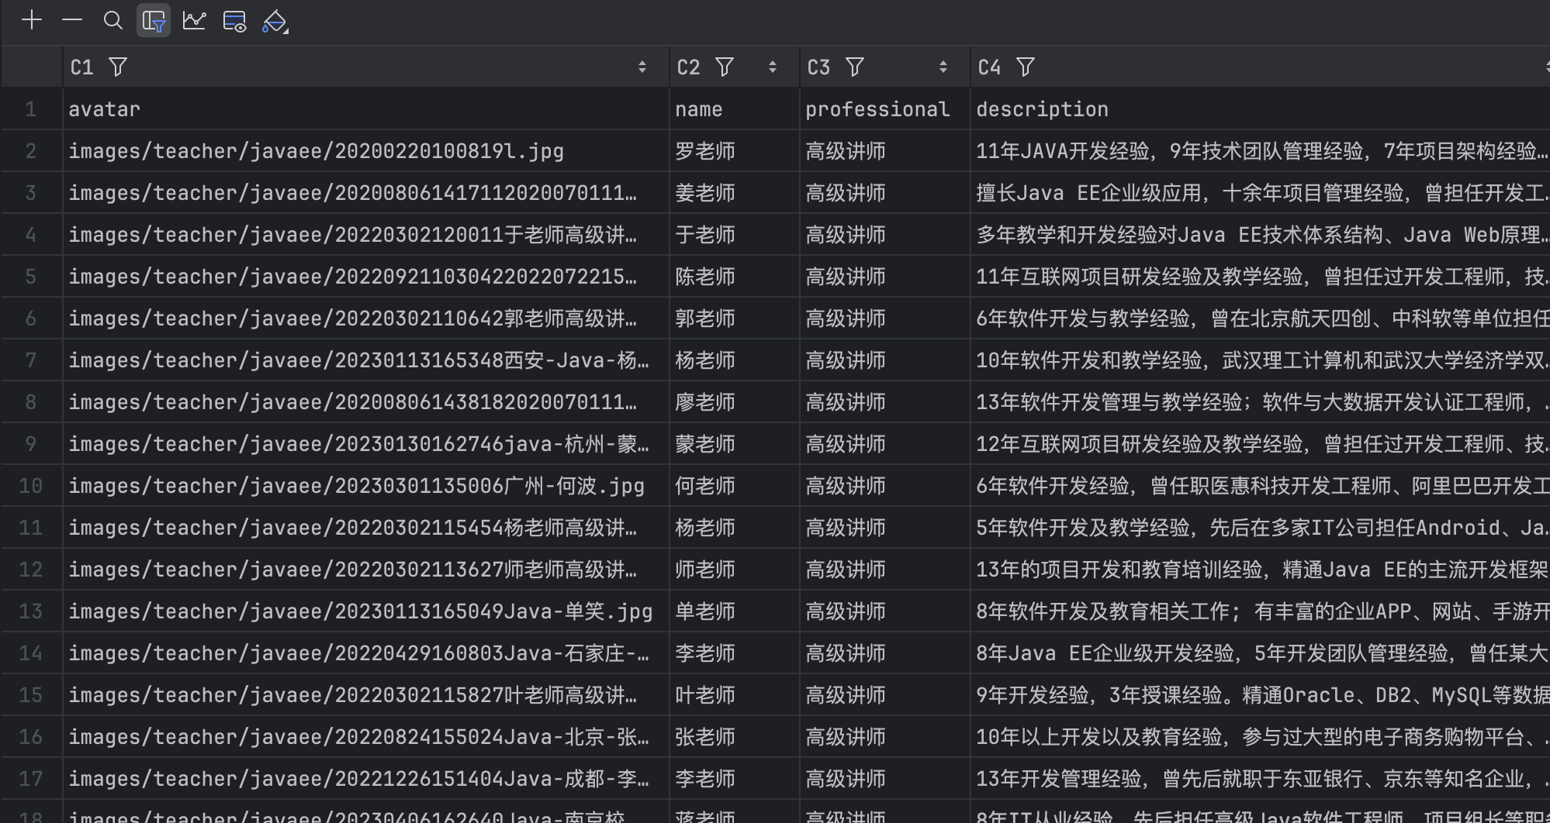
Task: Click the filter funnel on column C4
Action: 1026,67
